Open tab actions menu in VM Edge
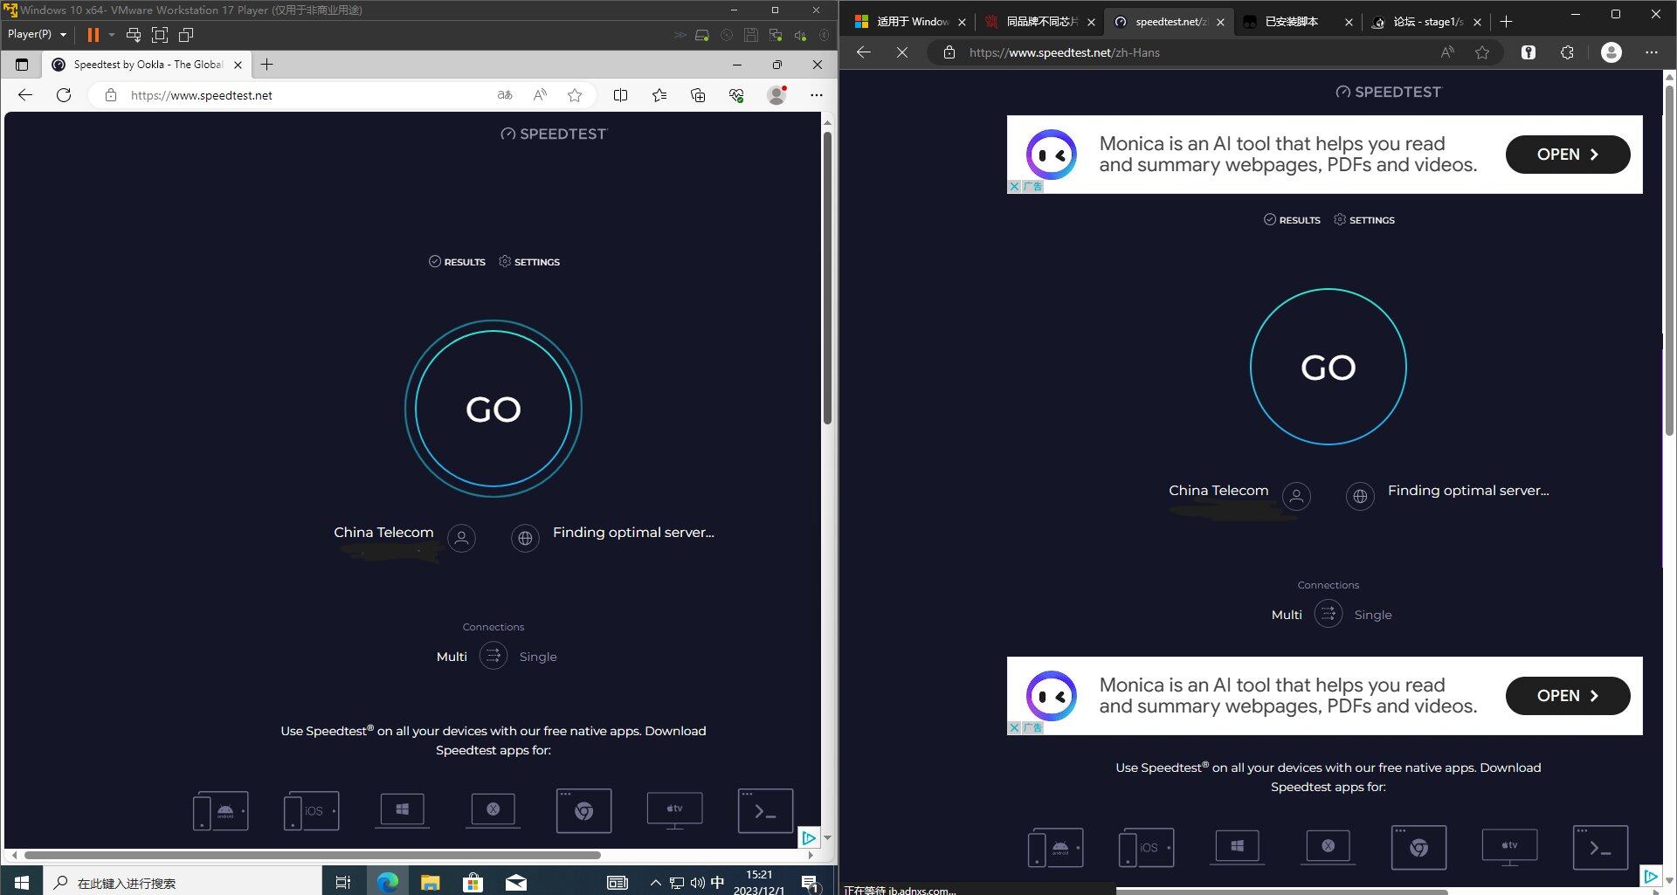This screenshot has height=895, width=1677. coord(22,65)
